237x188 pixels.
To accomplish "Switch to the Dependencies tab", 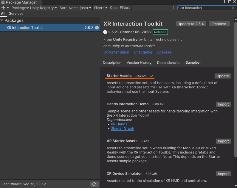I will [168, 63].
